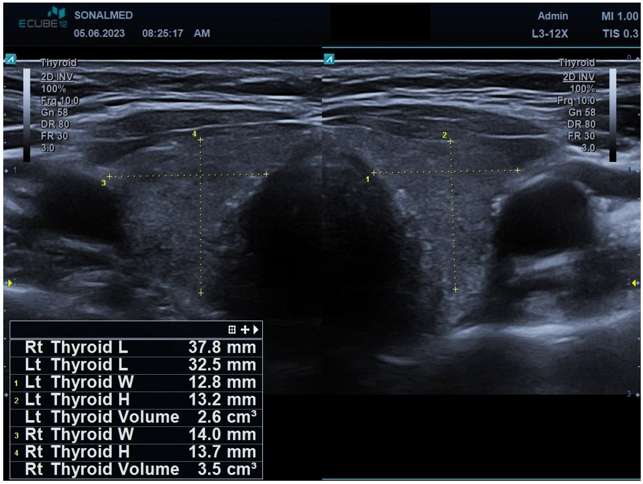This screenshot has width=643, height=484.
Task: Select caliper 4 top cross on left image
Action: pos(200,140)
